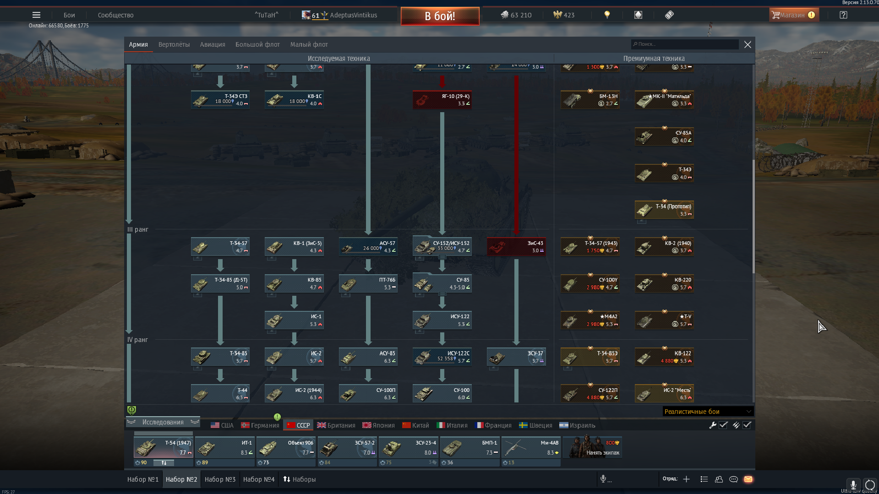Screen dimensions: 879x494
Task: Click the ammo auto-refill icon
Action: click(736, 425)
